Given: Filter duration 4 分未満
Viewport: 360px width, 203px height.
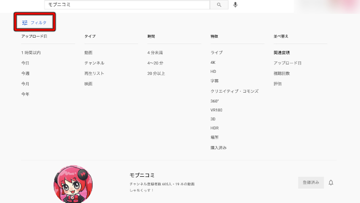Looking at the screenshot, I should 155,52.
